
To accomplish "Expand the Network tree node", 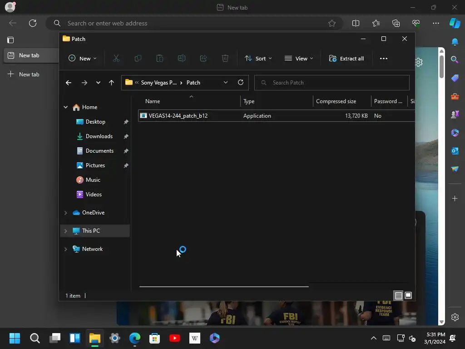I will coord(65,249).
